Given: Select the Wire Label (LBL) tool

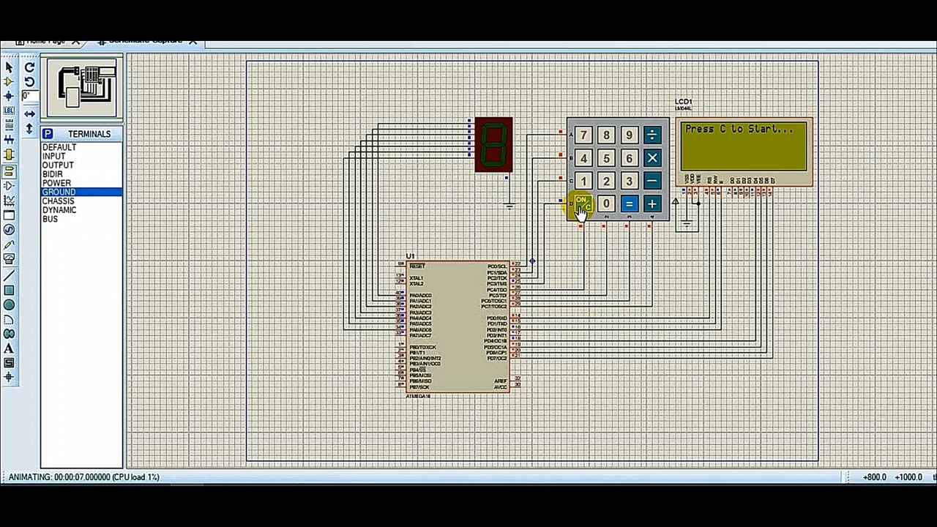Looking at the screenshot, I should (9, 111).
